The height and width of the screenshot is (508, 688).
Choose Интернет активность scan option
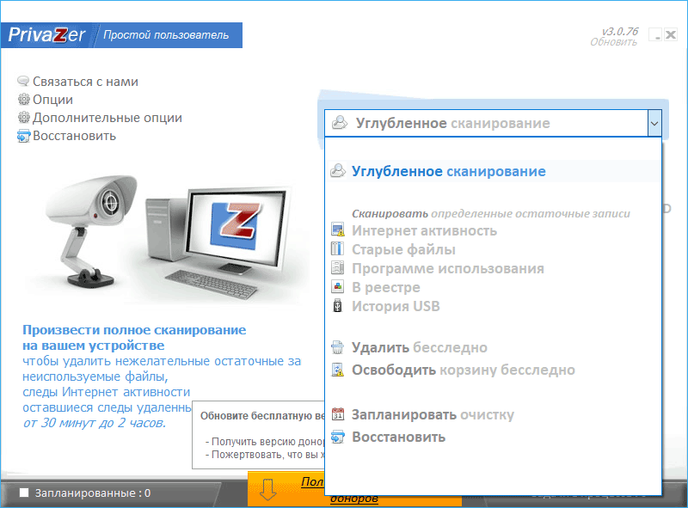pyautogui.click(x=424, y=230)
